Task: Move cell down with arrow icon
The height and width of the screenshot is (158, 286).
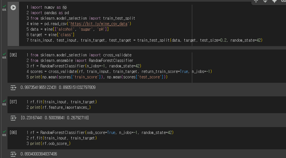Action: (265, 1)
